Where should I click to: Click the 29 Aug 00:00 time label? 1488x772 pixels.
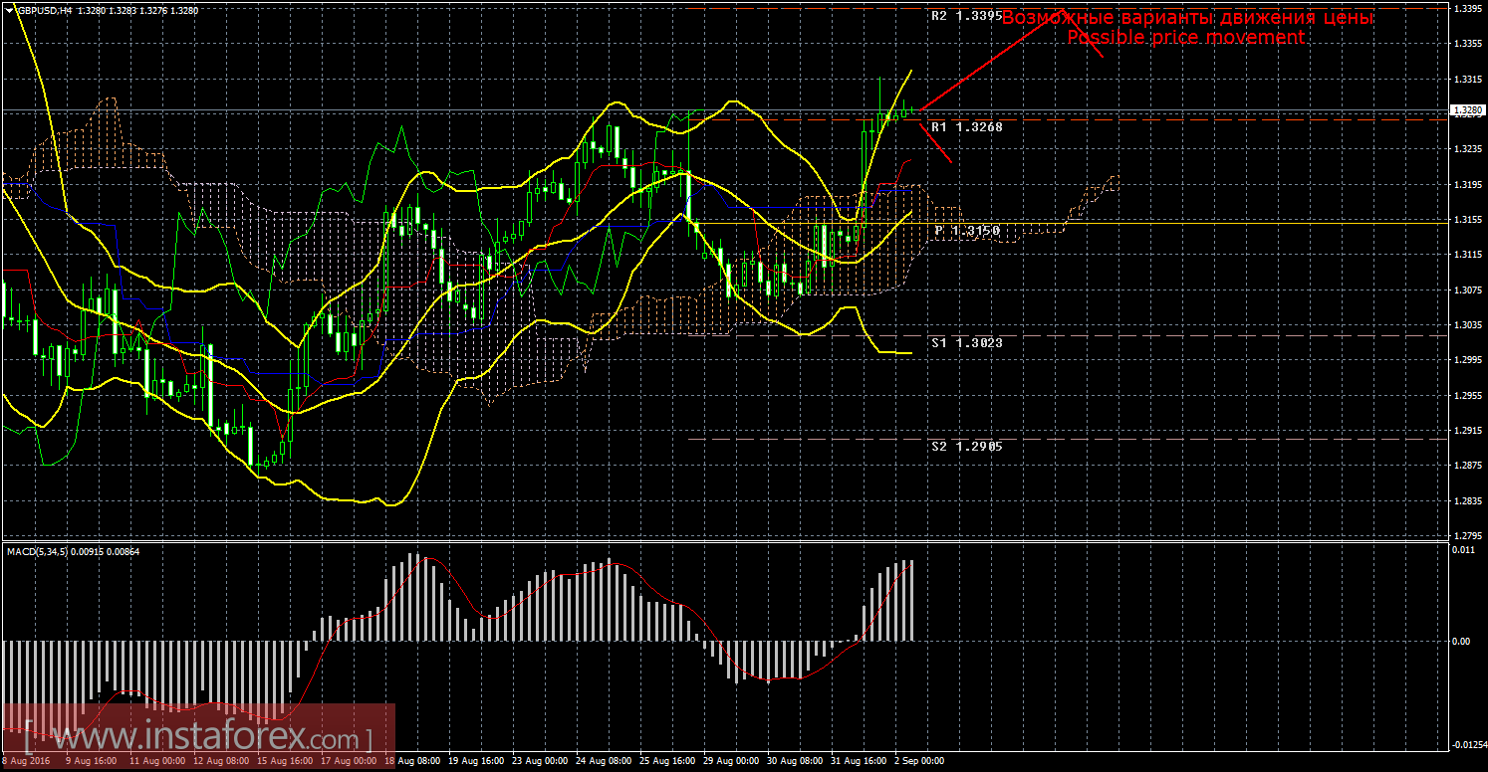732,761
